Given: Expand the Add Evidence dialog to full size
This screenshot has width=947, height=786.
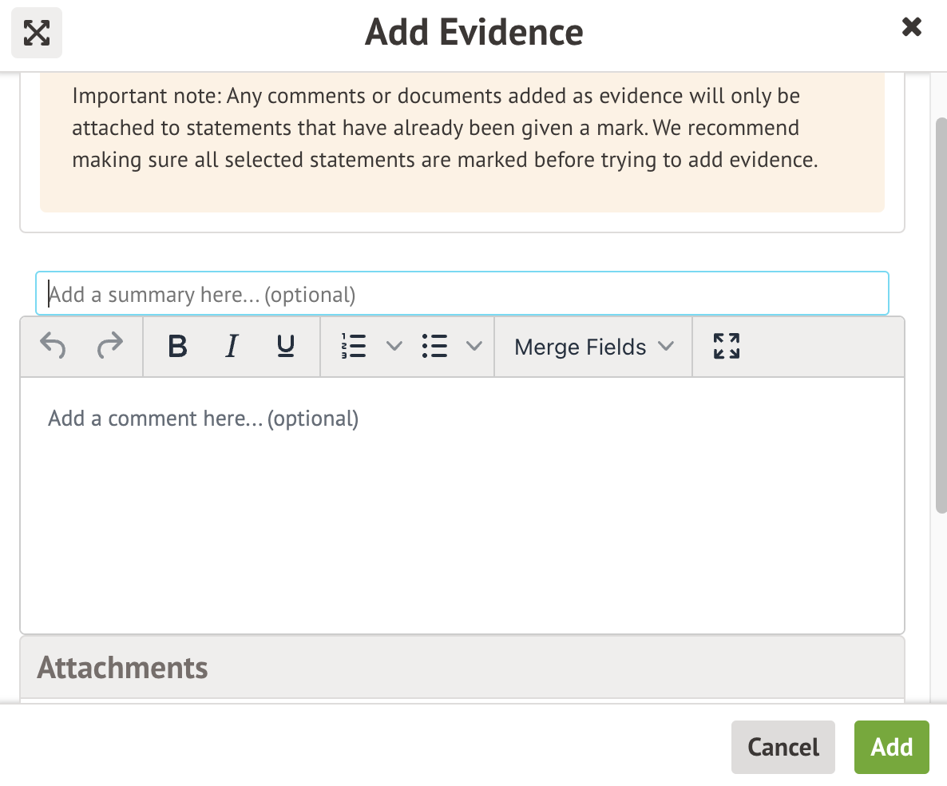Looking at the screenshot, I should click(x=37, y=33).
